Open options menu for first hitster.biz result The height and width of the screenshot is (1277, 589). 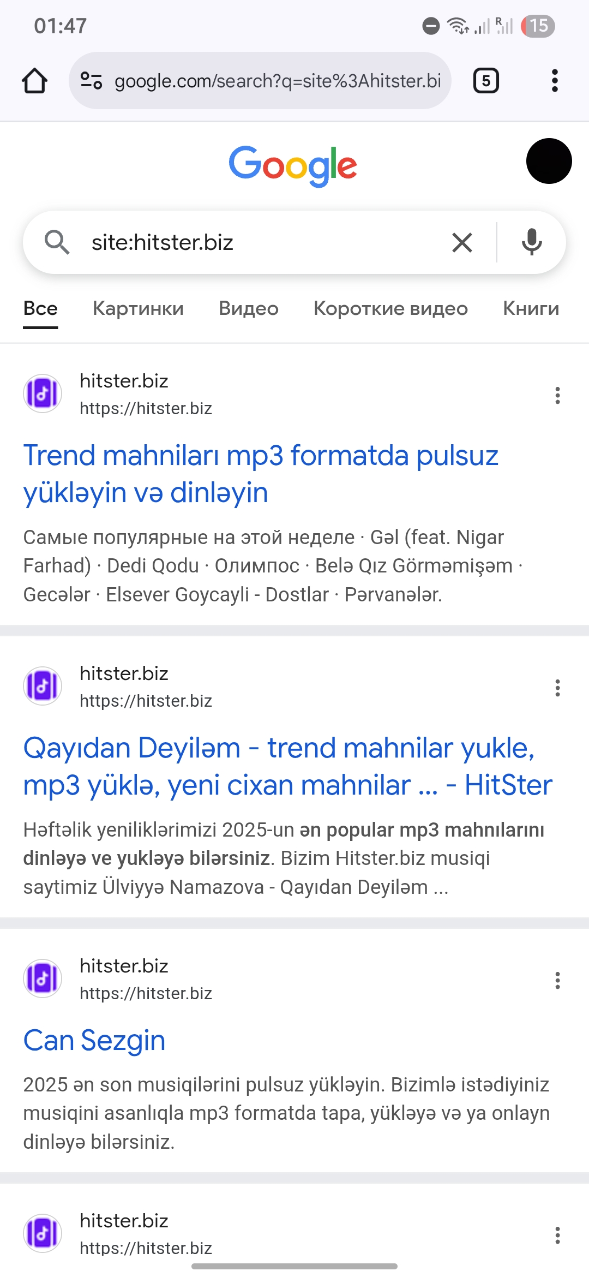[x=557, y=395]
